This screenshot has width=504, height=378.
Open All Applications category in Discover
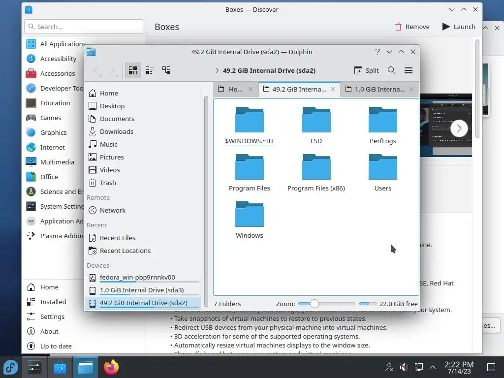(x=56, y=44)
